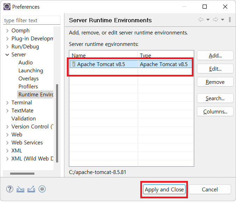Sort by the Type column header
The height and width of the screenshot is (206, 236).
tap(166, 55)
